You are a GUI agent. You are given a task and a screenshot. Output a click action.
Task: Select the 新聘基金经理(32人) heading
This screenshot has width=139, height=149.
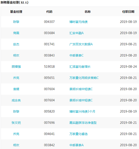(14, 2)
